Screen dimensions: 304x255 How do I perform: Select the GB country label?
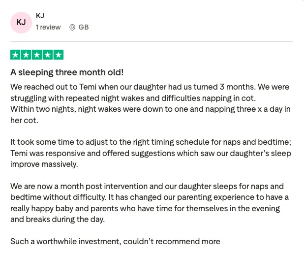click(x=84, y=27)
